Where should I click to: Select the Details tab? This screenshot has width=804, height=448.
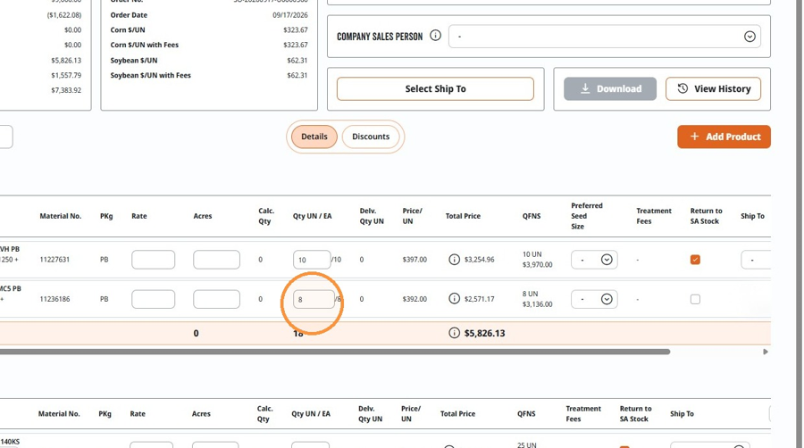click(314, 137)
